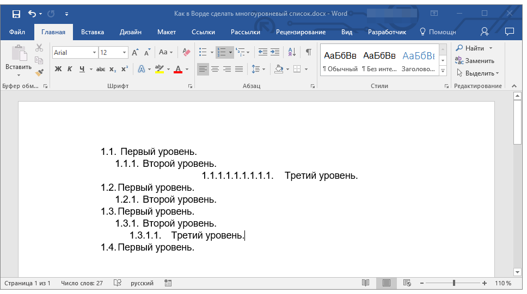Clear all formatting with the eraser icon
527x294 pixels.
(187, 52)
